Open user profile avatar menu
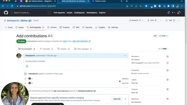Viewport: 187px width, 105px height. click(179, 13)
